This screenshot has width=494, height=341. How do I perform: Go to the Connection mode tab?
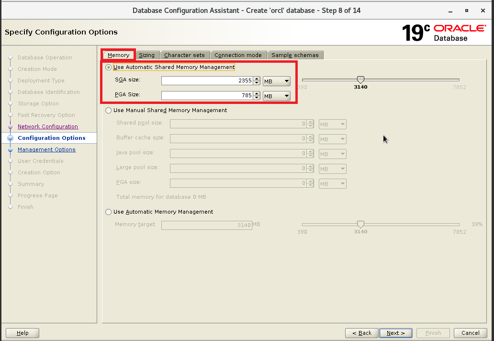click(x=238, y=55)
